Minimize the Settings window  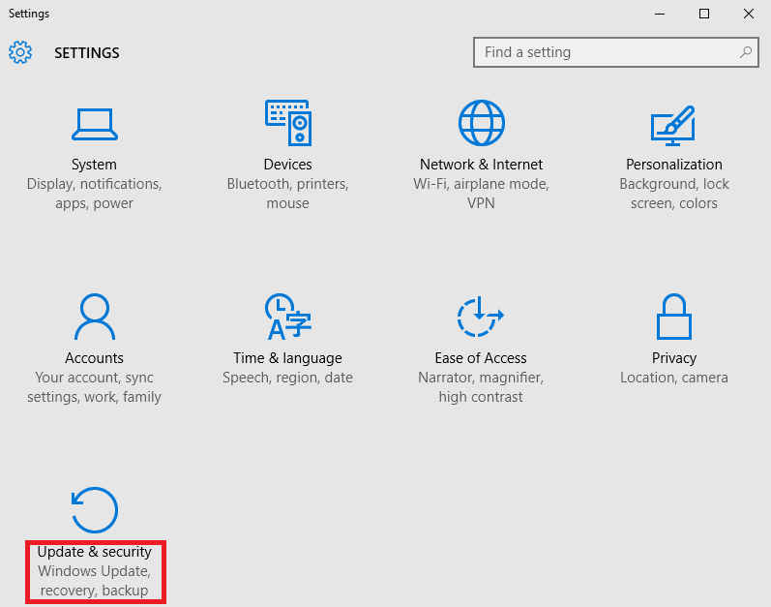point(660,14)
